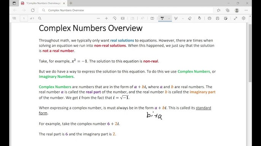Click the green 'Imaginary Numbers' text
261x146 pixels.
56,77
